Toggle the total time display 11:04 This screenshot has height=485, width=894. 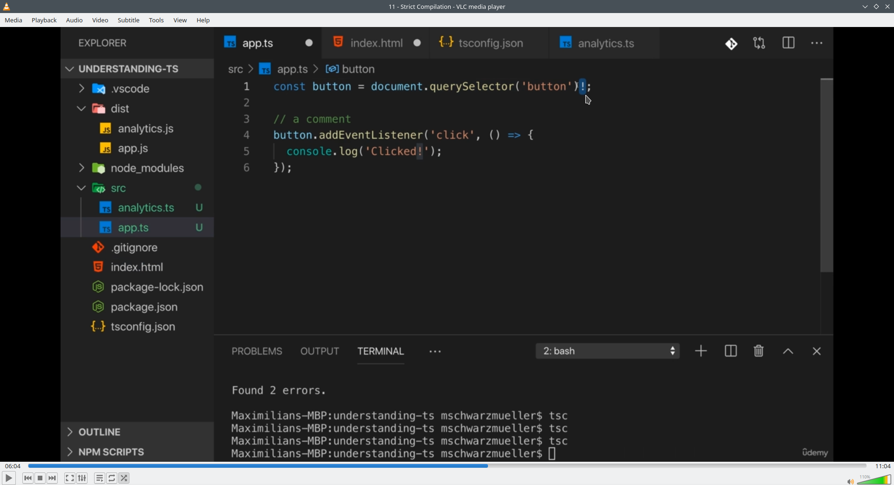point(883,466)
